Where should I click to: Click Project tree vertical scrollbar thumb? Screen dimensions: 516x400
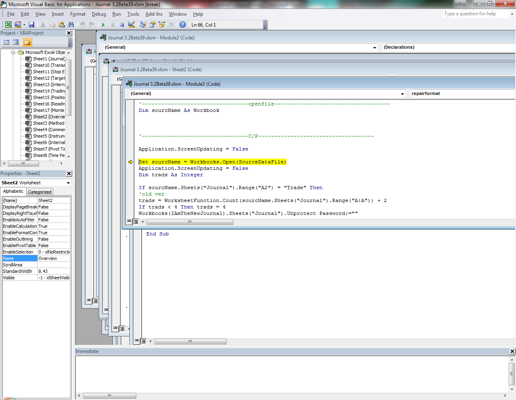(68, 87)
